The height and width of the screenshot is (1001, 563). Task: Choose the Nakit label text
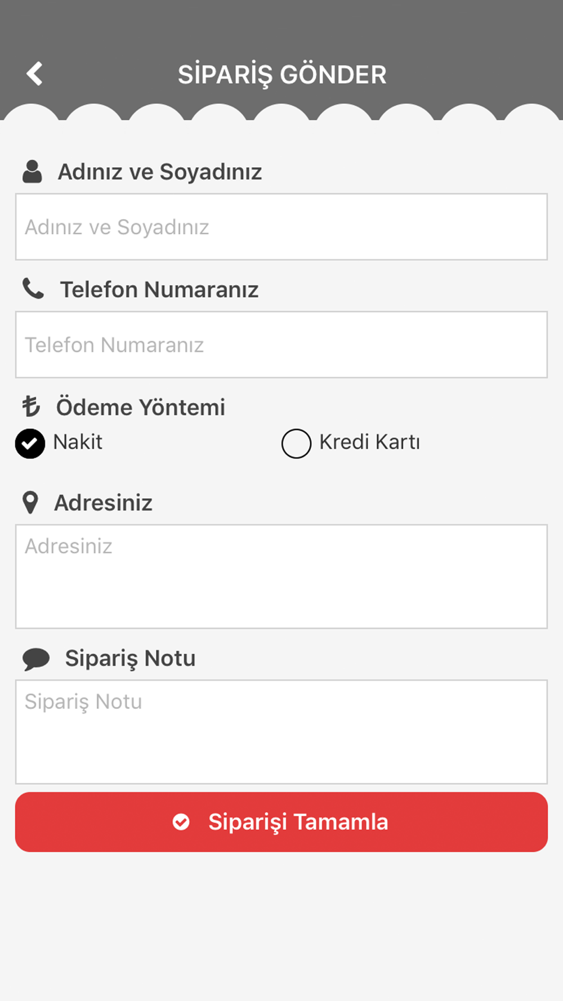78,442
